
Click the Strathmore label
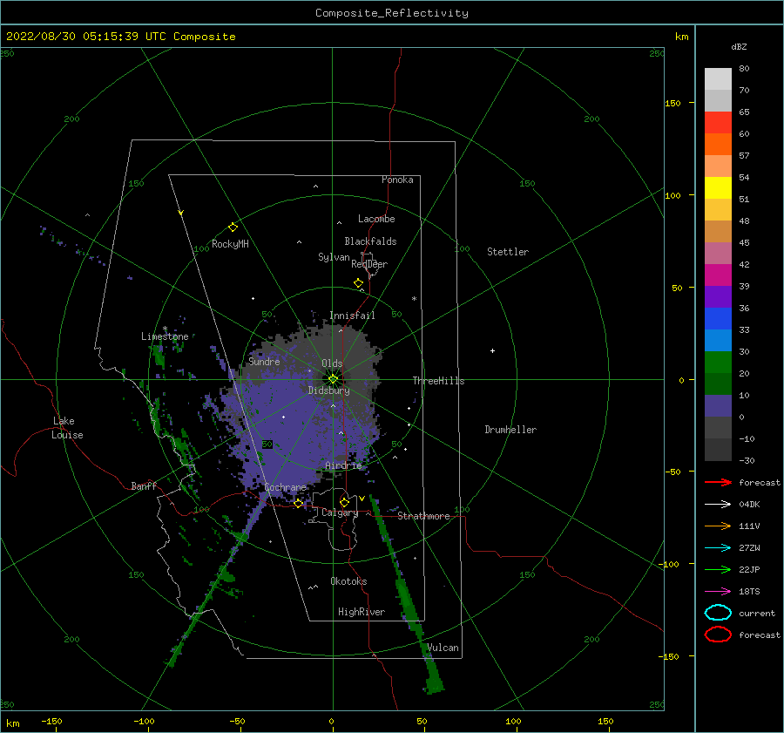click(x=423, y=516)
